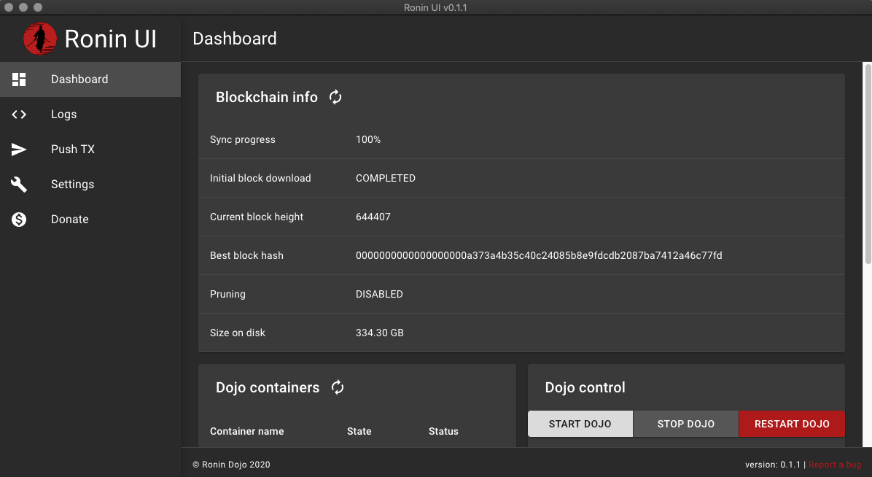Click the START DOJO button

pos(580,424)
